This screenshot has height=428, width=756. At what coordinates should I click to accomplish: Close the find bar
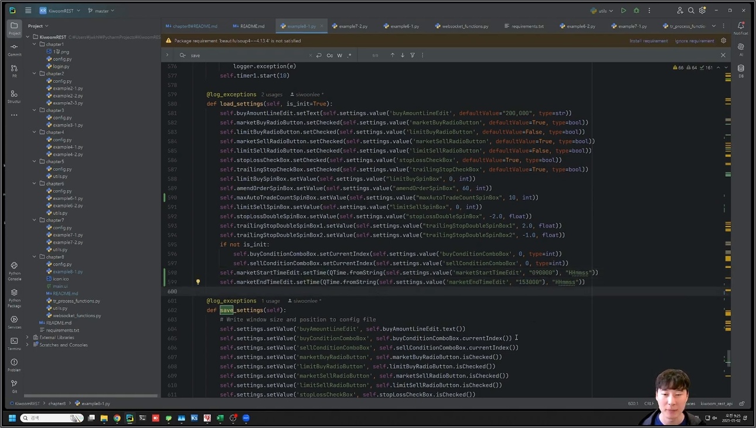coord(723,55)
